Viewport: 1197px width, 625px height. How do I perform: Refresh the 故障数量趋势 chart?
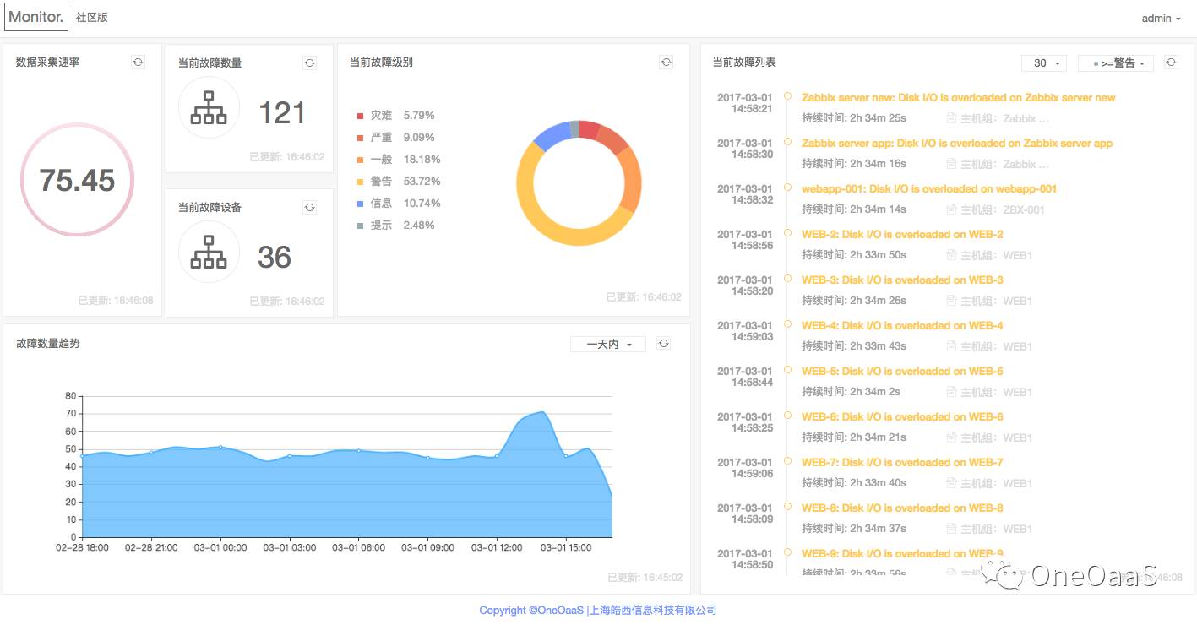(664, 344)
